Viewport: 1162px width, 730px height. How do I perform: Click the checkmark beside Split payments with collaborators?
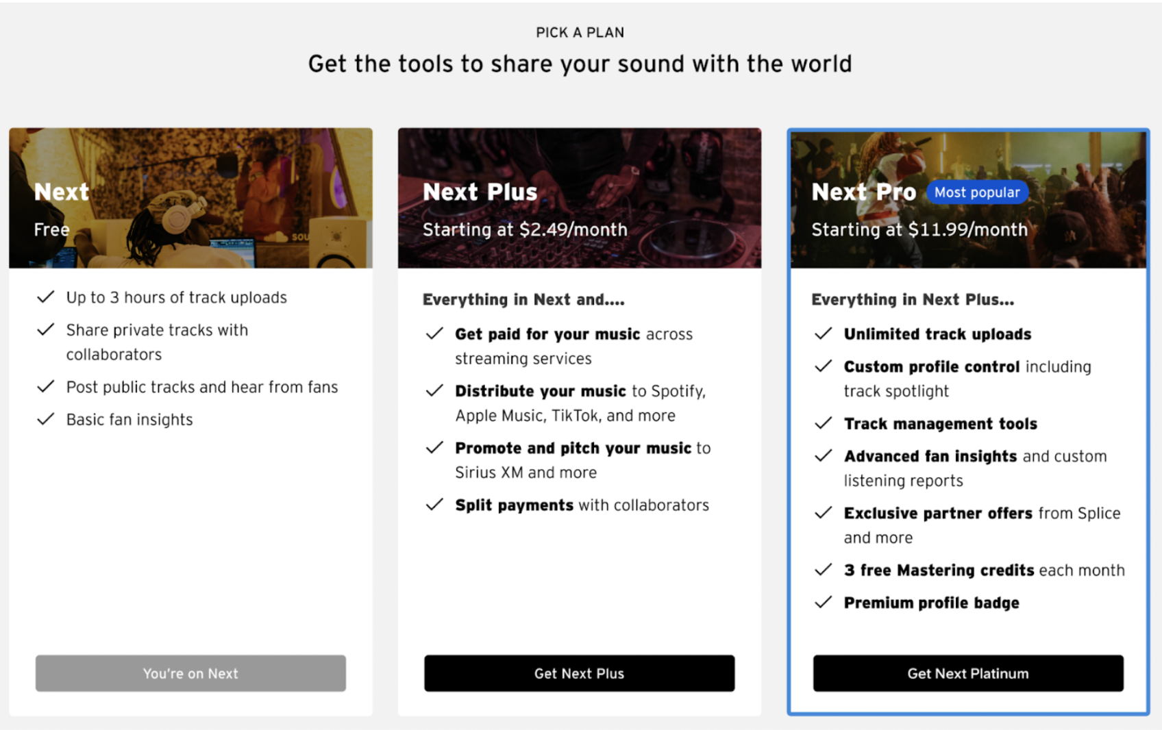pos(434,505)
